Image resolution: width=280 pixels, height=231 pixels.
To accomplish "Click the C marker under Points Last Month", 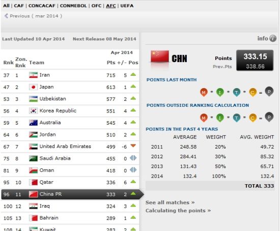I will (x=253, y=92).
